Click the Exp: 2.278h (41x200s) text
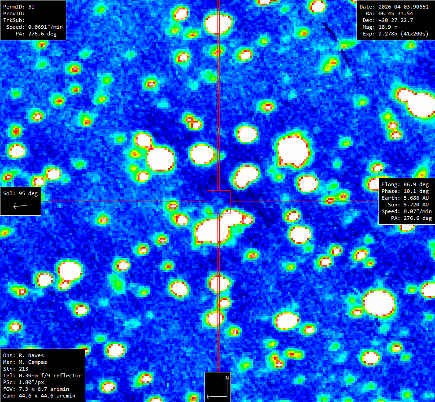 click(x=396, y=34)
